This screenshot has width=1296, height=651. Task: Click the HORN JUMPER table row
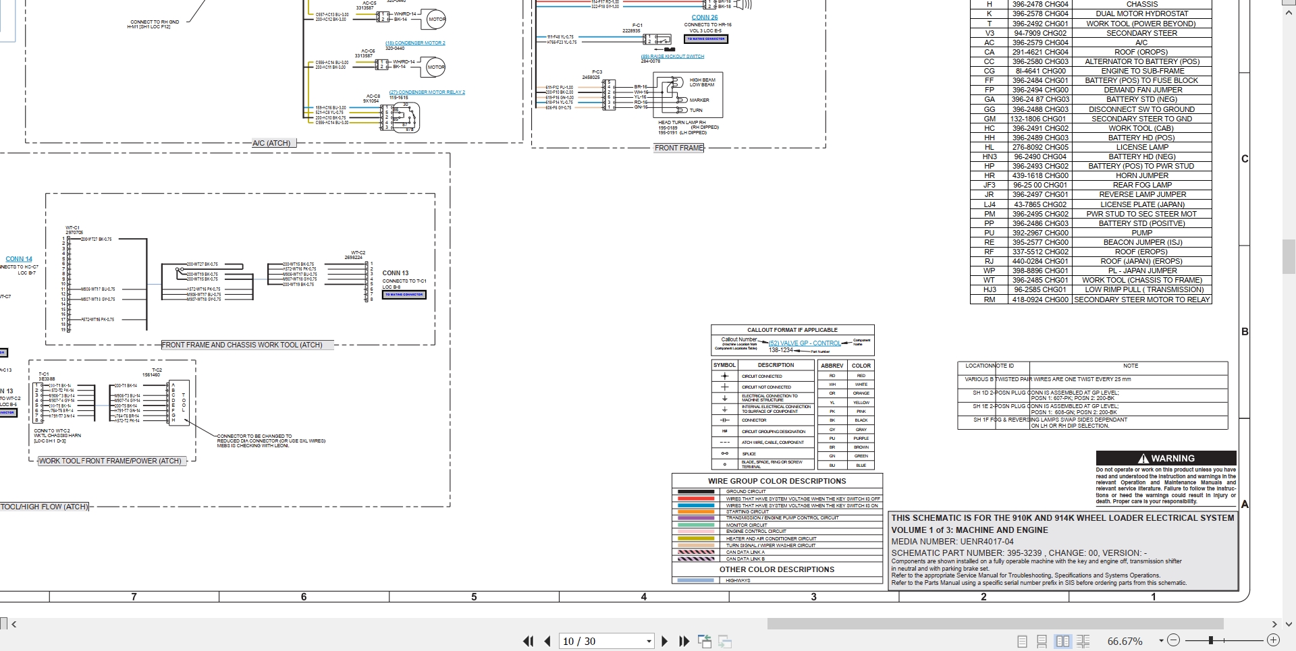(1091, 175)
